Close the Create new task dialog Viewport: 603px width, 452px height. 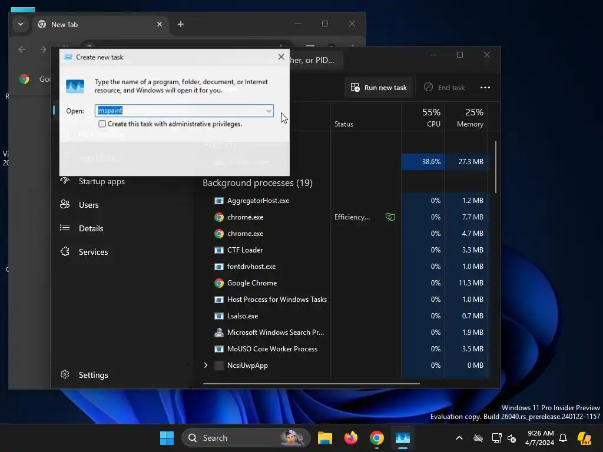click(281, 57)
